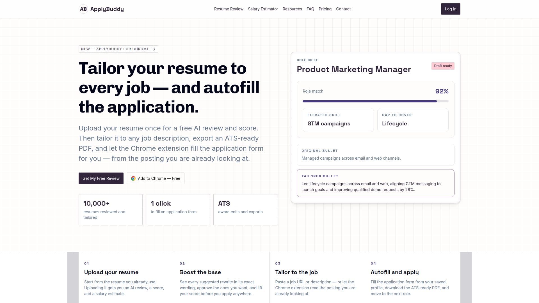Viewport: 539px width, 303px height.
Task: Click the Draft ready status badge
Action: [443, 66]
